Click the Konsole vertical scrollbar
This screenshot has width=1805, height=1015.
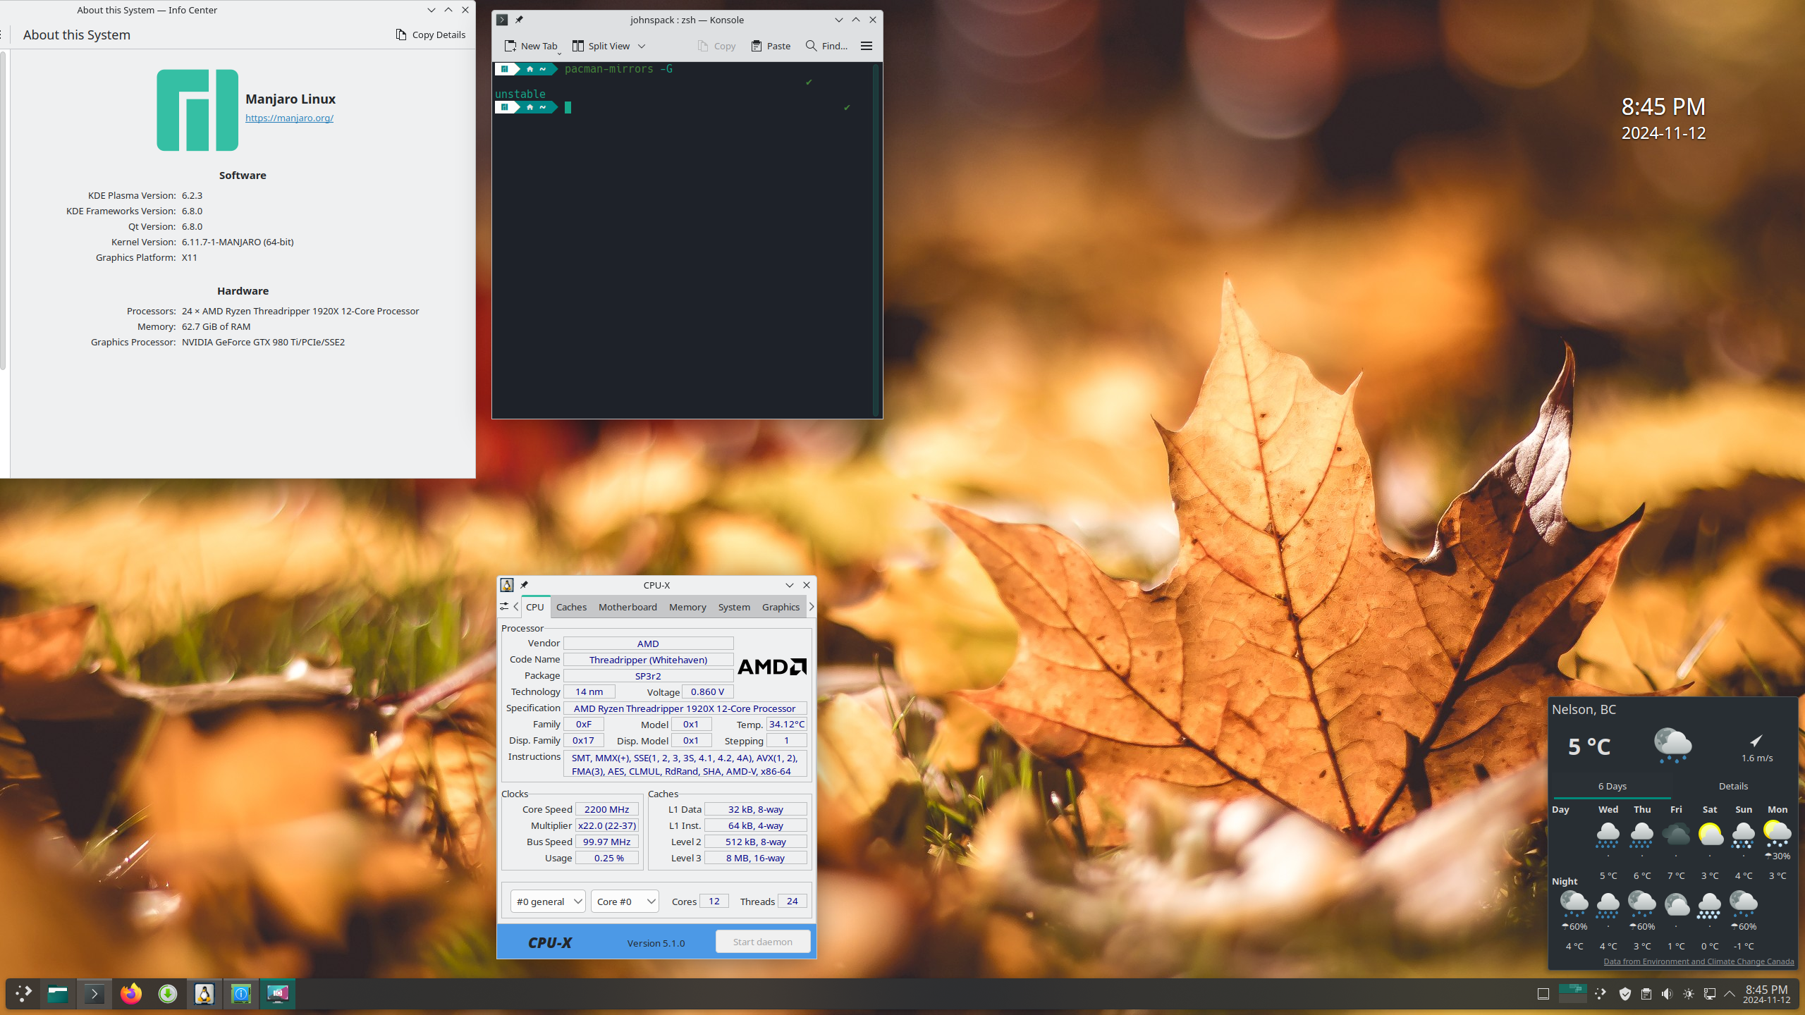tap(876, 240)
